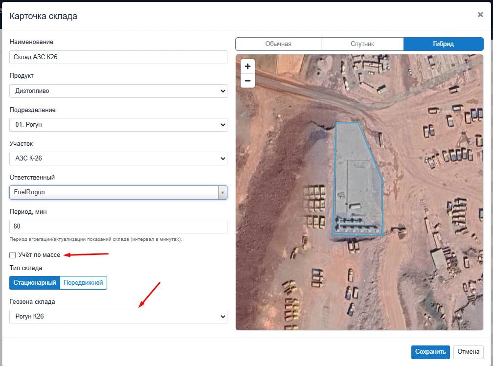
Task: Open the Продукт dropdown showing Дизтопливо
Action: tap(118, 91)
